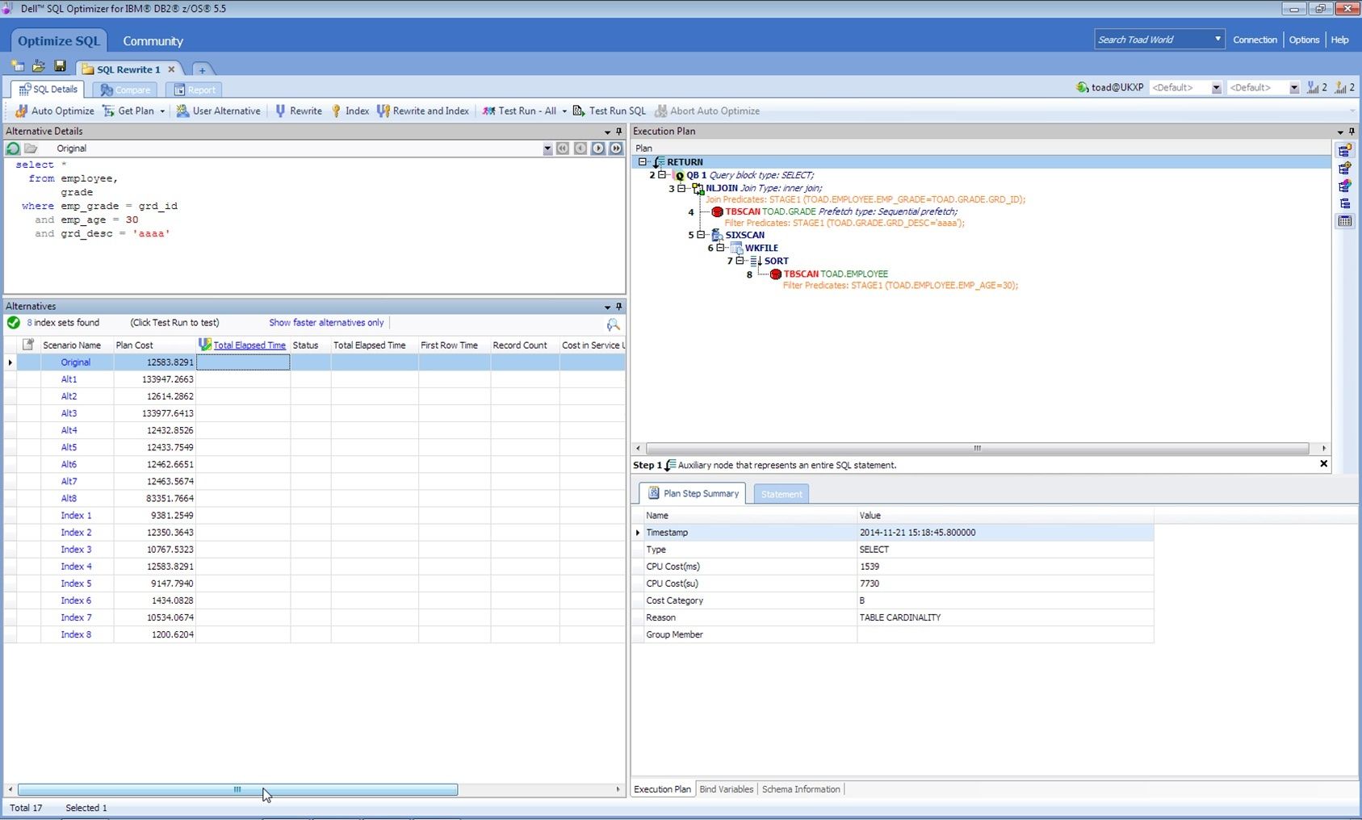Open Get Plan dropdown arrow
Viewport: 1362px width, 820px height.
point(162,111)
